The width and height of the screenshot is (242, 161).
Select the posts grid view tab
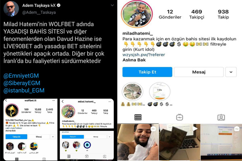[x=138, y=117]
